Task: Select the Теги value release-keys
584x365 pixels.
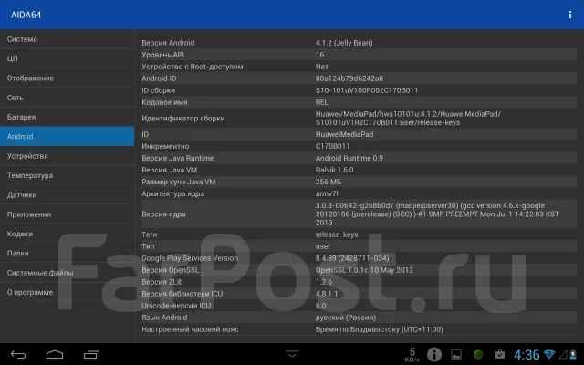Action: click(x=337, y=235)
